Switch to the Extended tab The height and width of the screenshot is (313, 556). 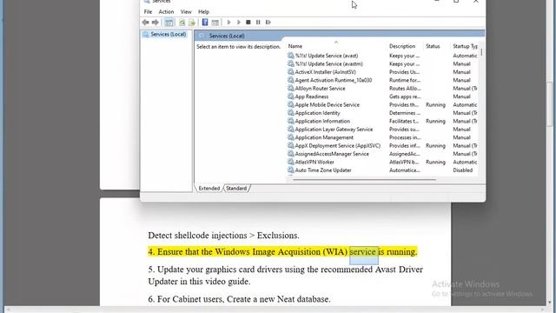(x=209, y=189)
